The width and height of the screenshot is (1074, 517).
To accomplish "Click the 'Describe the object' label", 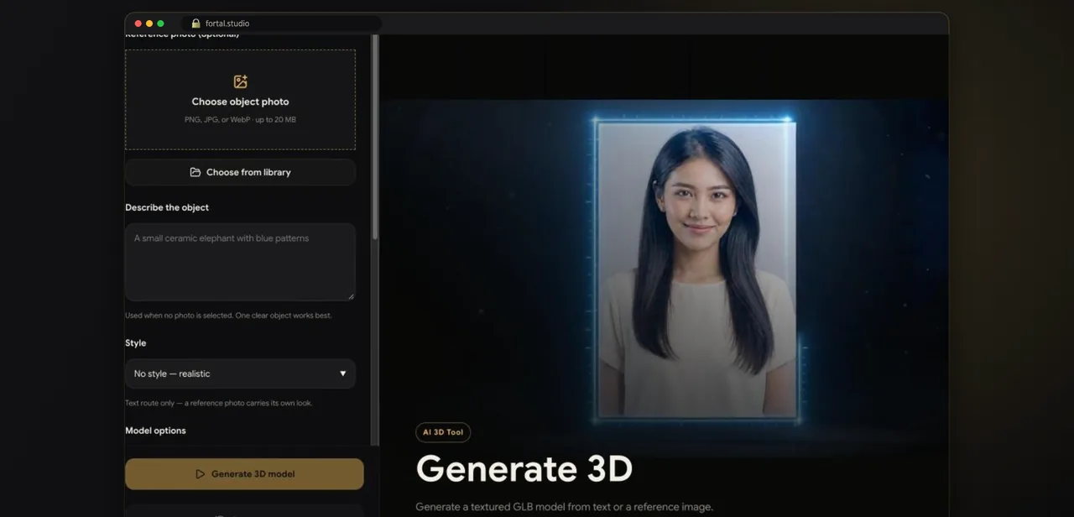I will (167, 207).
